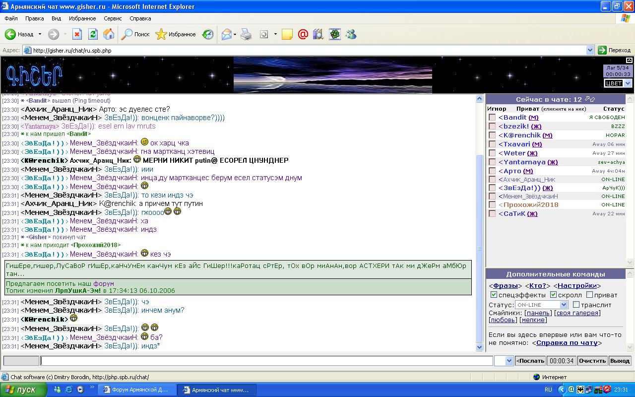Tick the ignore checkbox next to Bandit

492,118
